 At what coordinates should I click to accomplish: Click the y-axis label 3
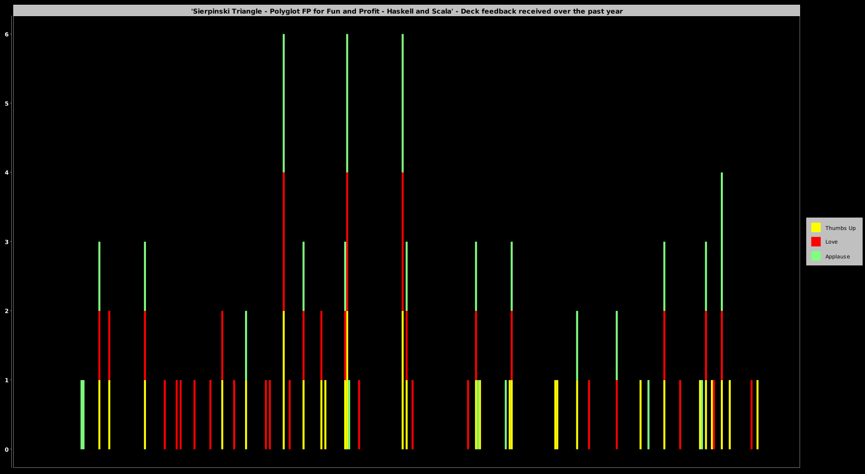7,242
